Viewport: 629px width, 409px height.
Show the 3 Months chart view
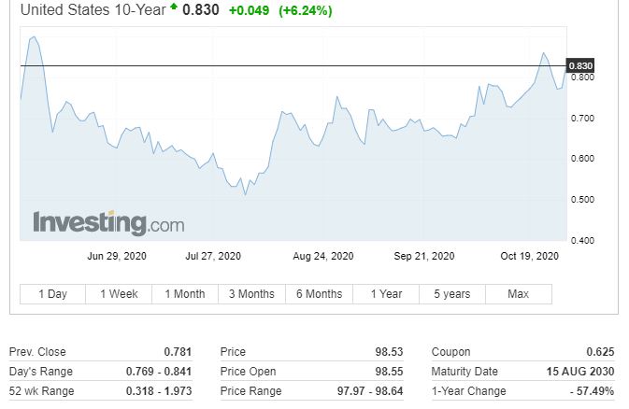coord(251,294)
